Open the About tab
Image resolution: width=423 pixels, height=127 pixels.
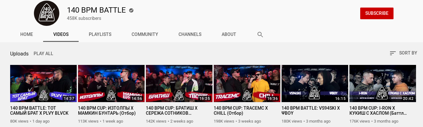click(x=229, y=34)
